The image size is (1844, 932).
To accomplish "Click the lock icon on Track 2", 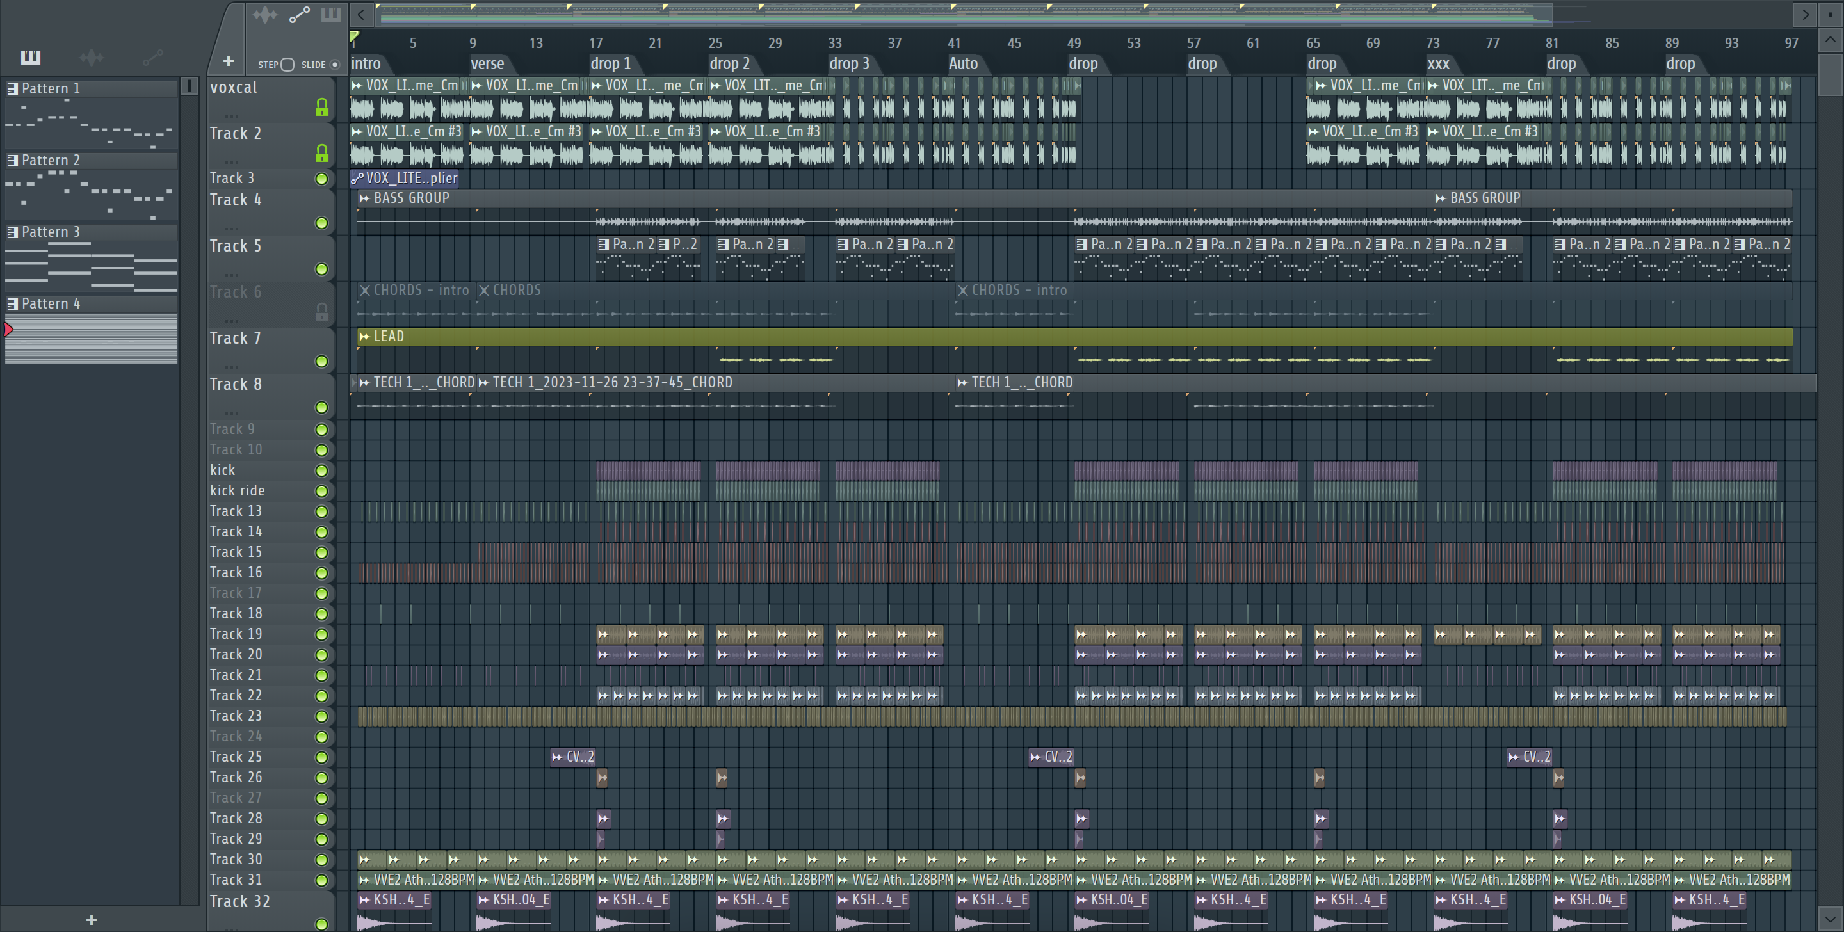I will tap(322, 153).
